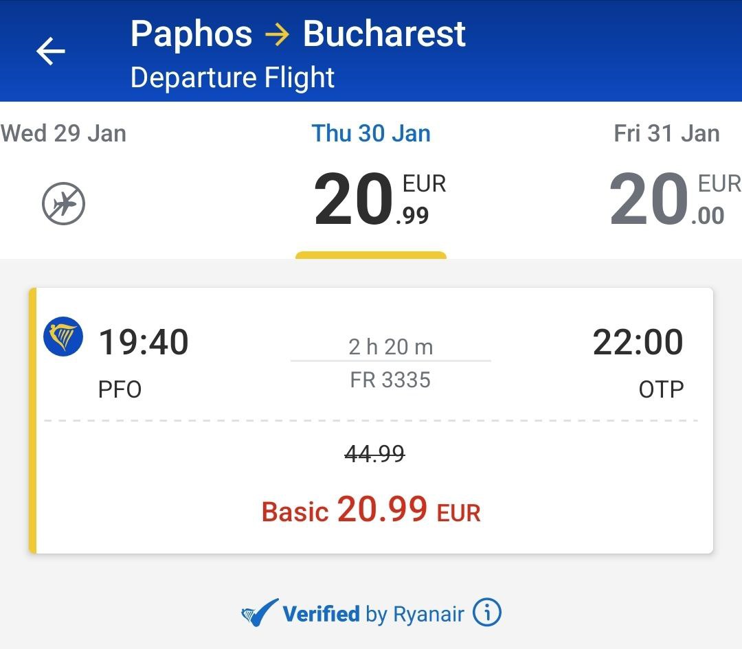Image resolution: width=742 pixels, height=649 pixels.
Task: Open the info icon beside Verified by Ryanair
Action: click(x=487, y=612)
